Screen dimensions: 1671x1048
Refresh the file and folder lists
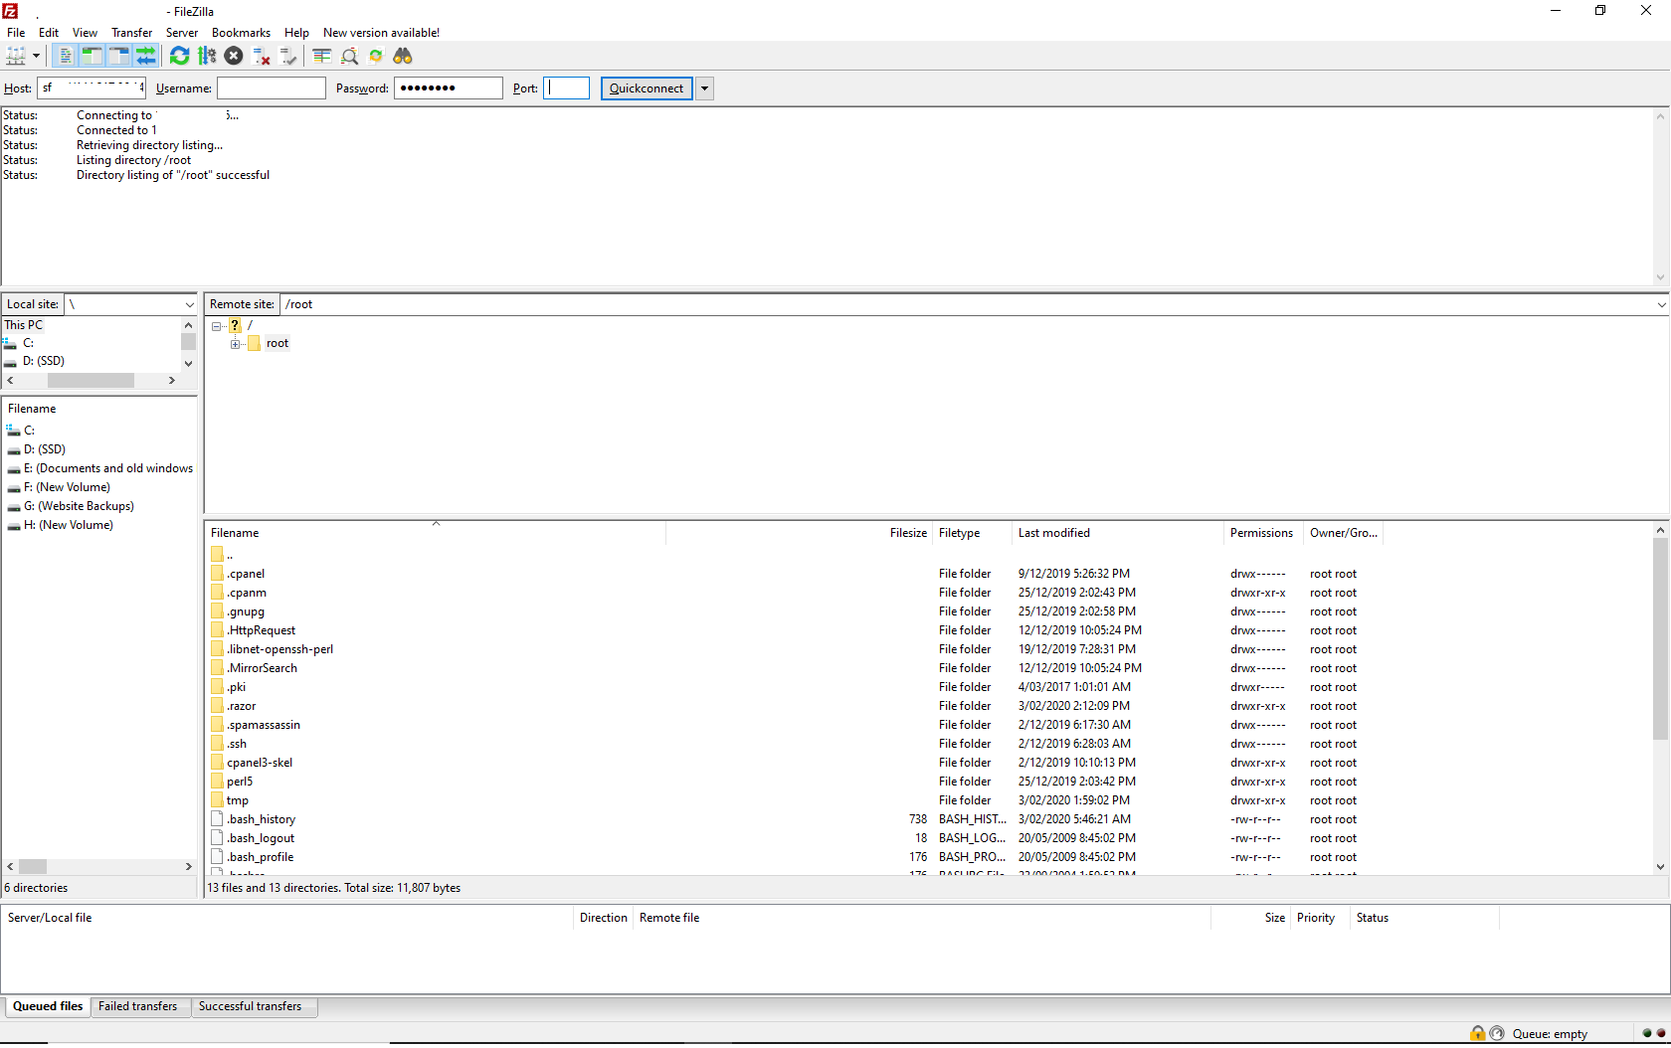179,56
